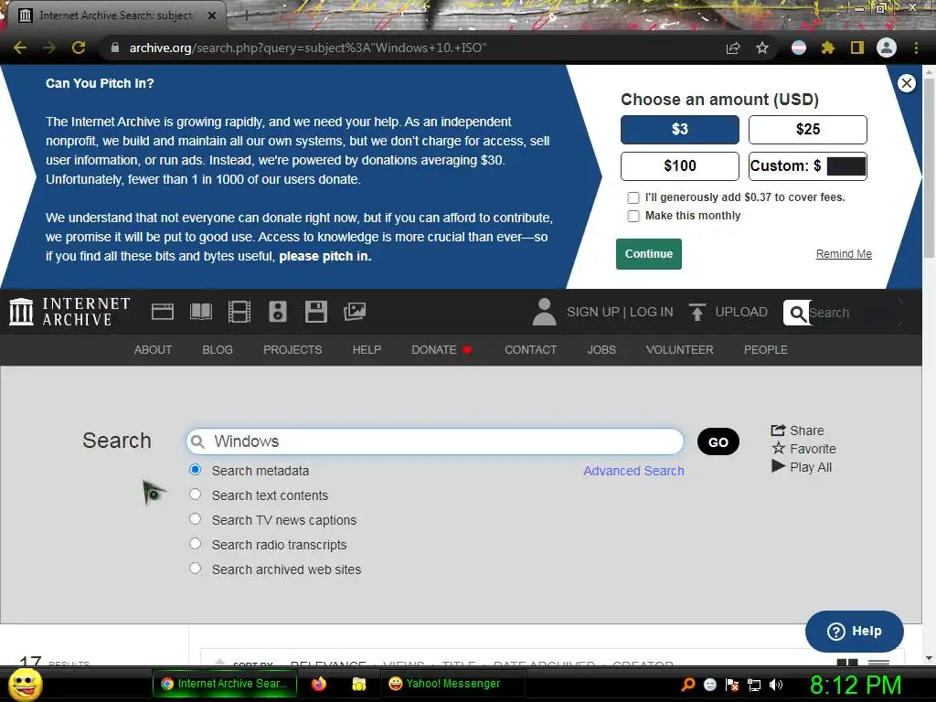The width and height of the screenshot is (936, 702).
Task: Bookmark this page with the star
Action: click(761, 48)
